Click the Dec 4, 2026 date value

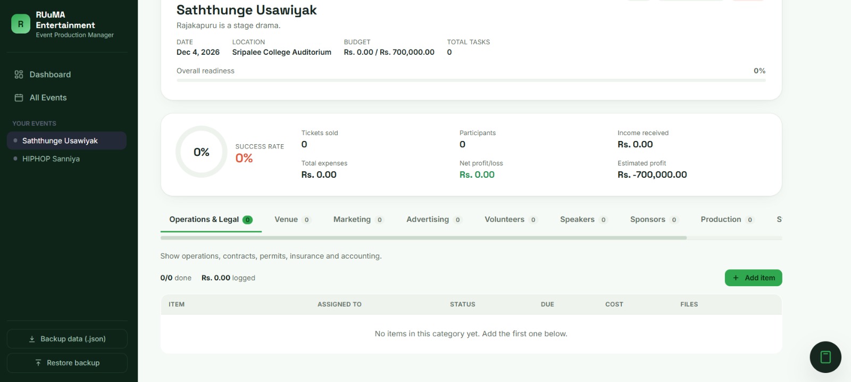198,52
